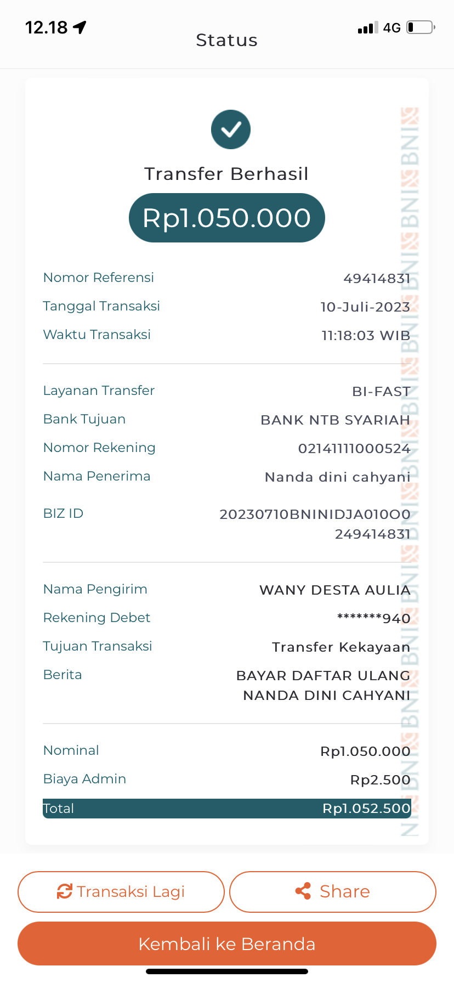Tap the Total Rp1.052.500 row

click(227, 809)
